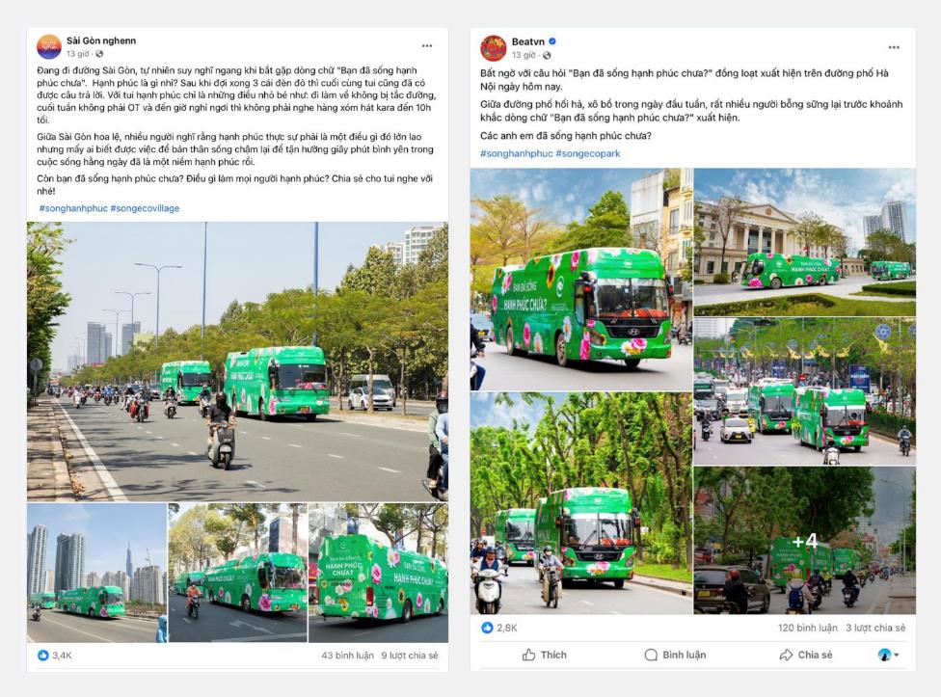Open the #songecovillage hashtag link
This screenshot has width=941, height=697.
click(145, 208)
